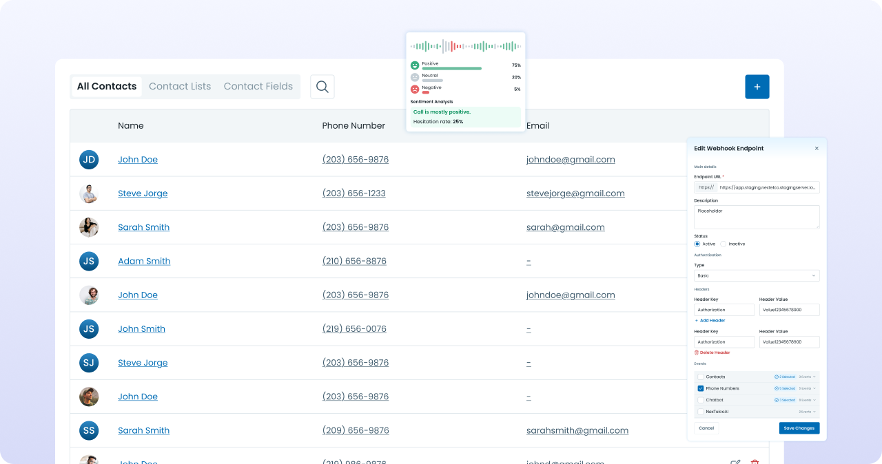
Task: Switch to the Contact Lists tab
Action: click(180, 87)
